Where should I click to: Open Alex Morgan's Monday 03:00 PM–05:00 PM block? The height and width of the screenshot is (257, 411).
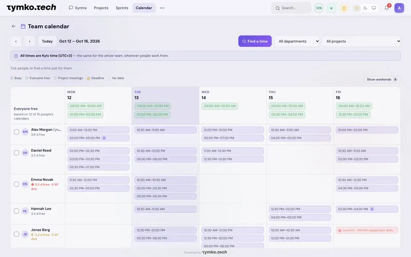pyautogui.click(x=98, y=138)
